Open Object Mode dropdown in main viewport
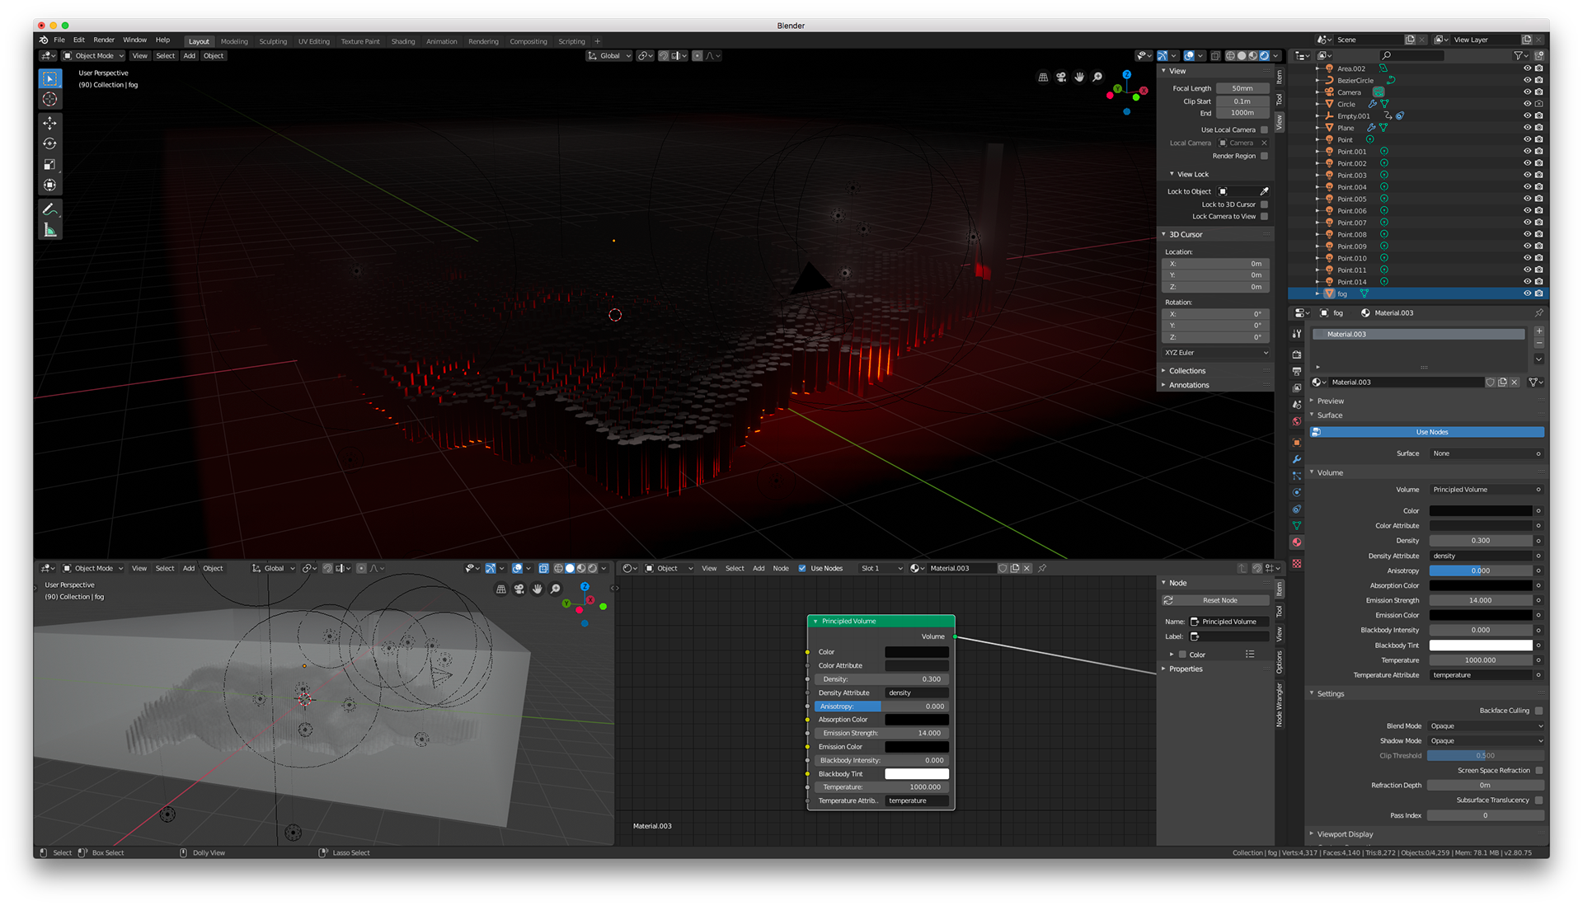The width and height of the screenshot is (1583, 906). coord(94,56)
